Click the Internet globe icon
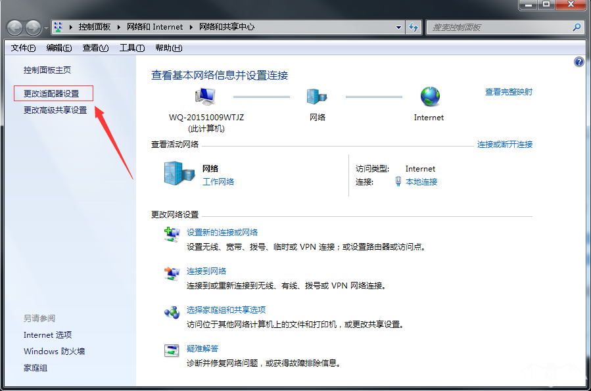Screen dimensions: 591x391 click(x=430, y=97)
